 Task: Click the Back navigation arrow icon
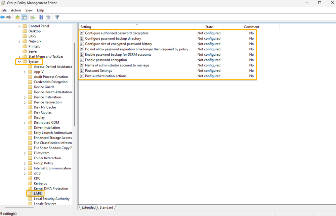pos(3,17)
